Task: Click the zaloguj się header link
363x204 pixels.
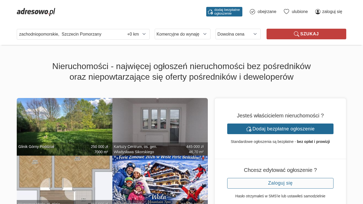Action: coord(332,12)
